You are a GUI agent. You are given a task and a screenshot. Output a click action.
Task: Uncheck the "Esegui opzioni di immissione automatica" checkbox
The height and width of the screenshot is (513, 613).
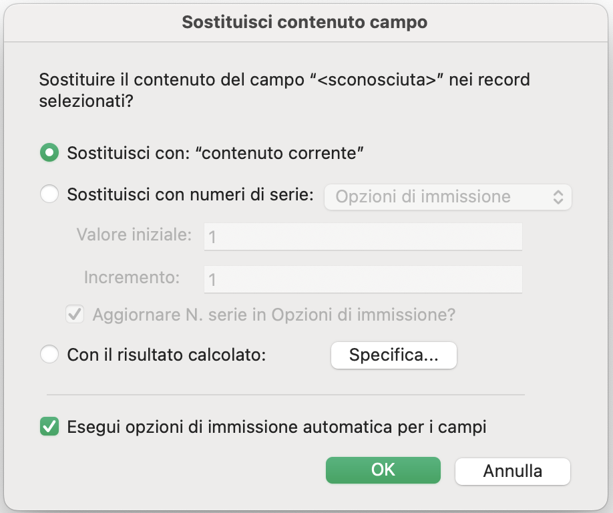49,426
